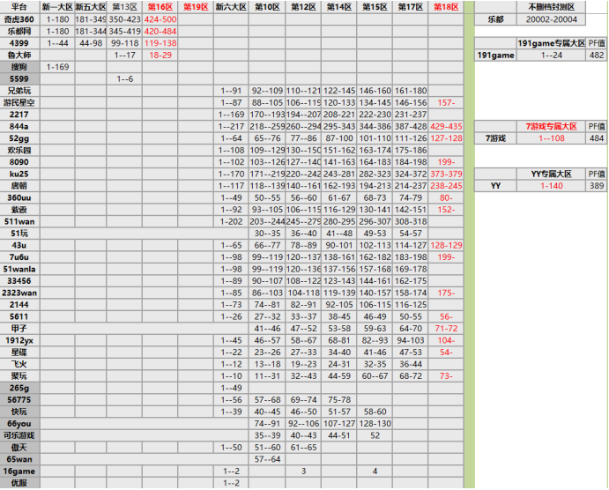Viewport: 609px width, 490px height.
Task: Click the "52gg" row label
Action: [x=19, y=138]
